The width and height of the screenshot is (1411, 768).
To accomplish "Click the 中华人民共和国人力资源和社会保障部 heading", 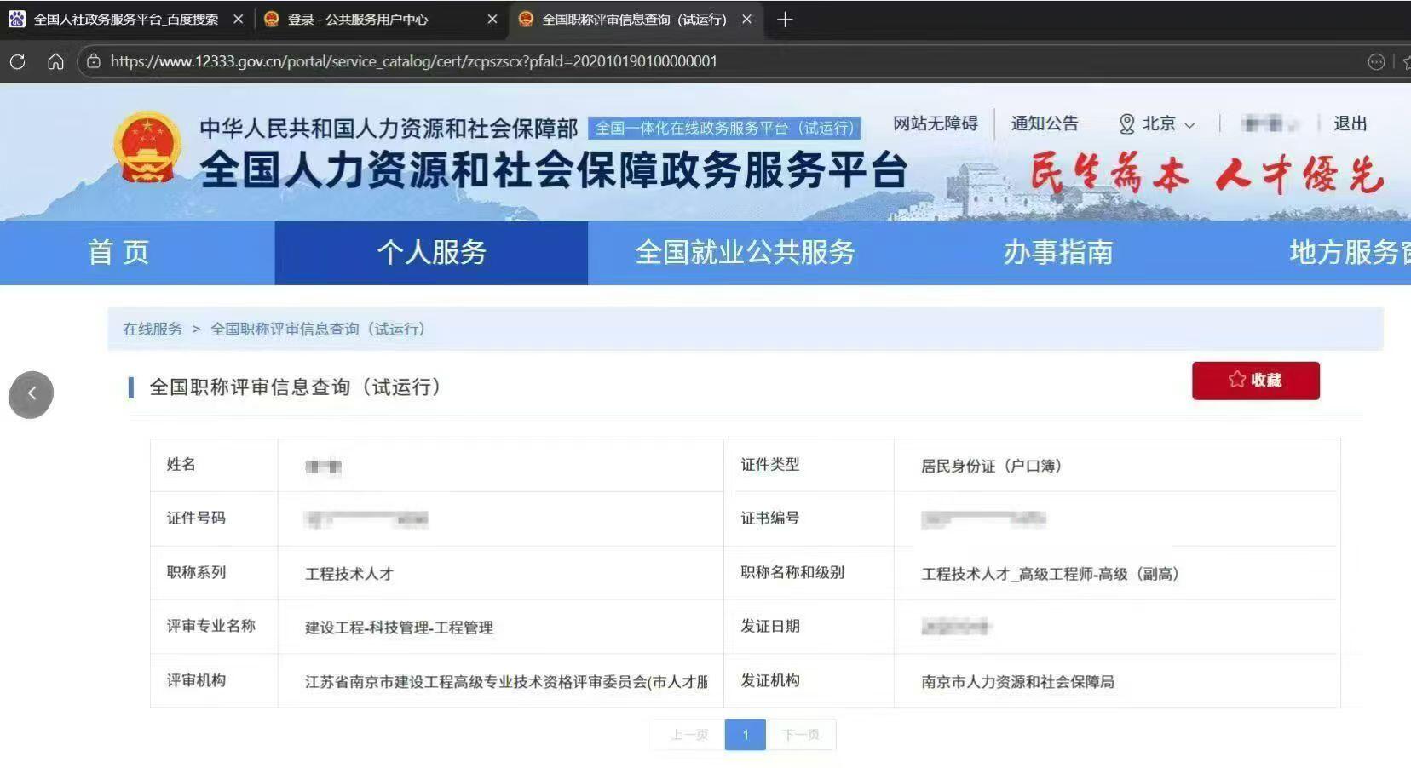I will [389, 129].
